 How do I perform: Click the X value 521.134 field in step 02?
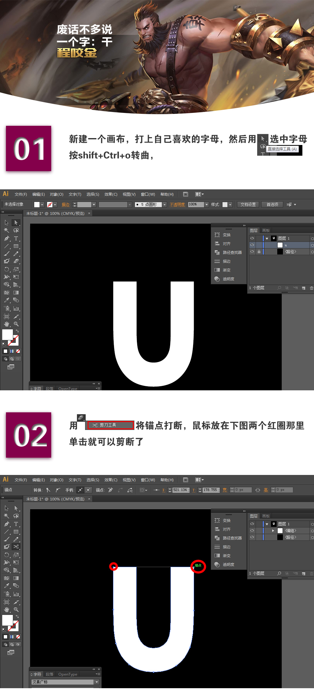181,490
